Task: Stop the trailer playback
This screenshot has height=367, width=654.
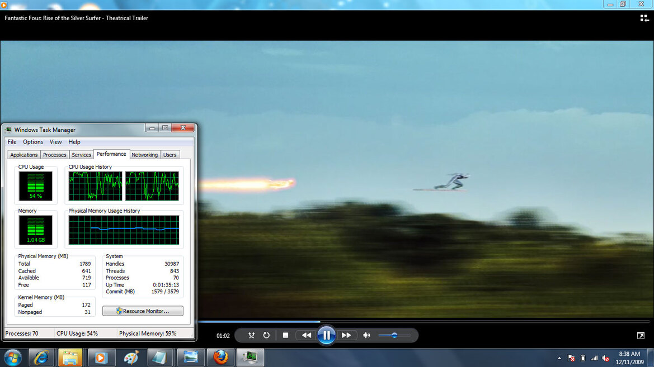Action: coord(285,335)
